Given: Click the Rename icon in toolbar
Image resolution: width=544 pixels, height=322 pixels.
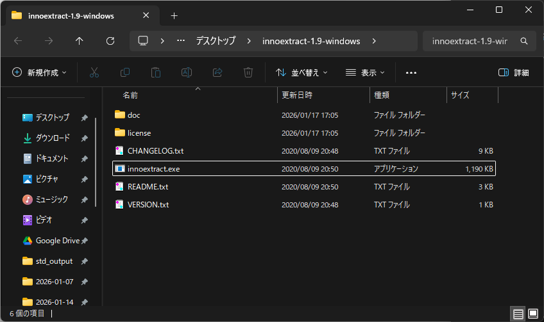Looking at the screenshot, I should (x=187, y=72).
